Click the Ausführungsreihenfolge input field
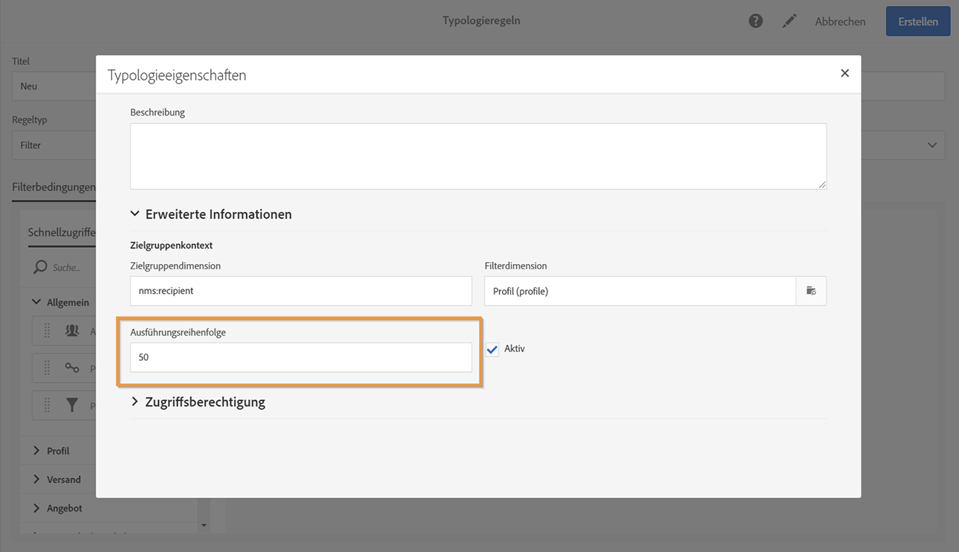959x552 pixels. tap(301, 357)
